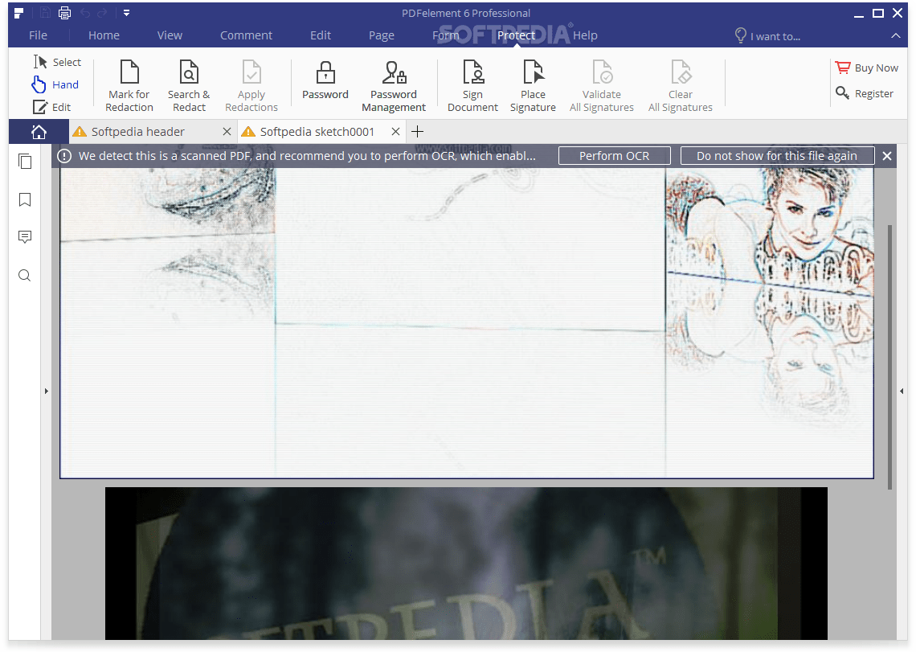Open the Password tool
916x652 pixels.
pos(325,80)
